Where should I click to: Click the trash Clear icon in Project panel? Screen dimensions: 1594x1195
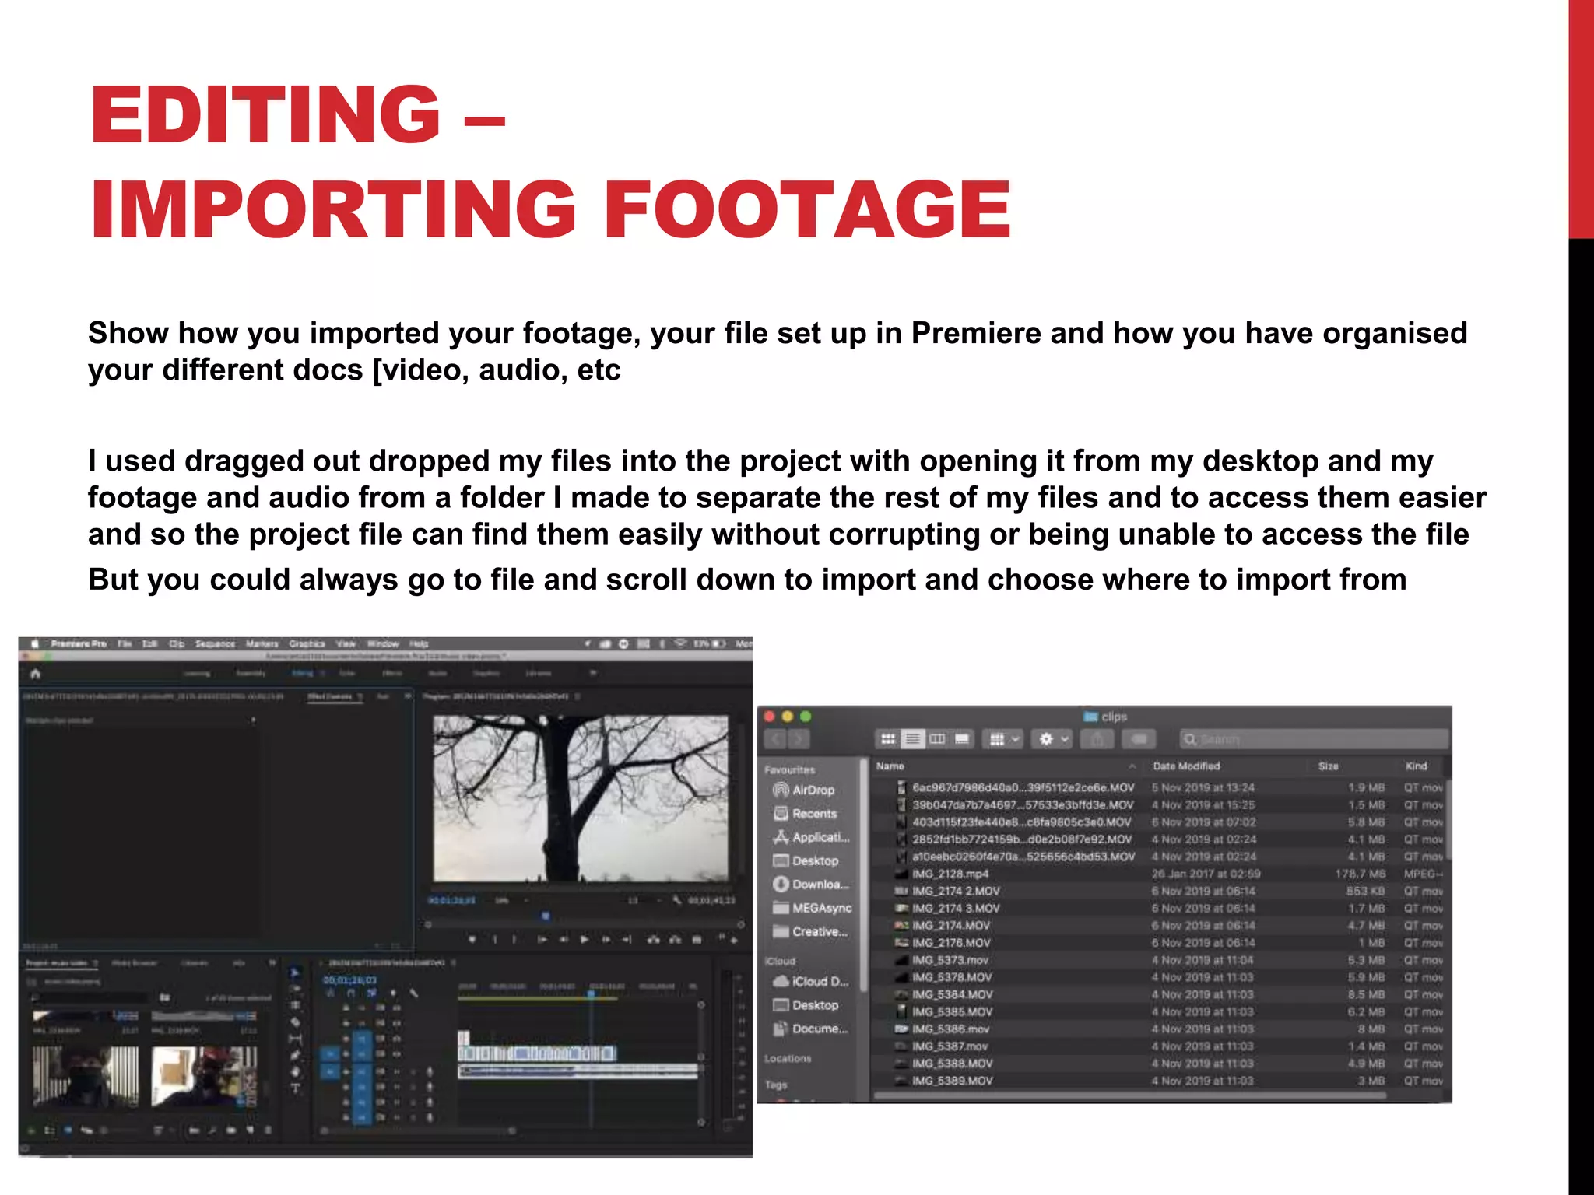269,1130
